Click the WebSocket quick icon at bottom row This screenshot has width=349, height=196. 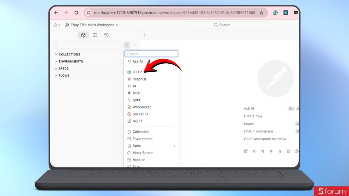click(x=288, y=151)
